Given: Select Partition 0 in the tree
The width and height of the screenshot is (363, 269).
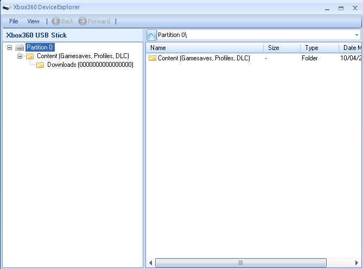Looking at the screenshot, I should pos(40,47).
